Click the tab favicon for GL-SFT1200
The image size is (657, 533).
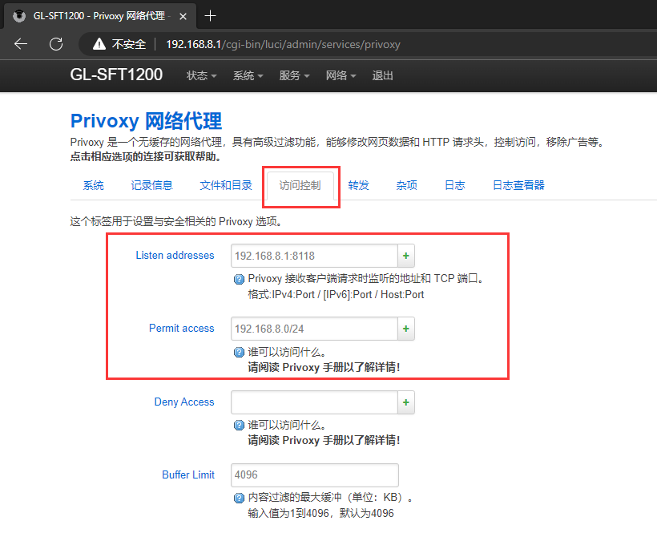19,16
